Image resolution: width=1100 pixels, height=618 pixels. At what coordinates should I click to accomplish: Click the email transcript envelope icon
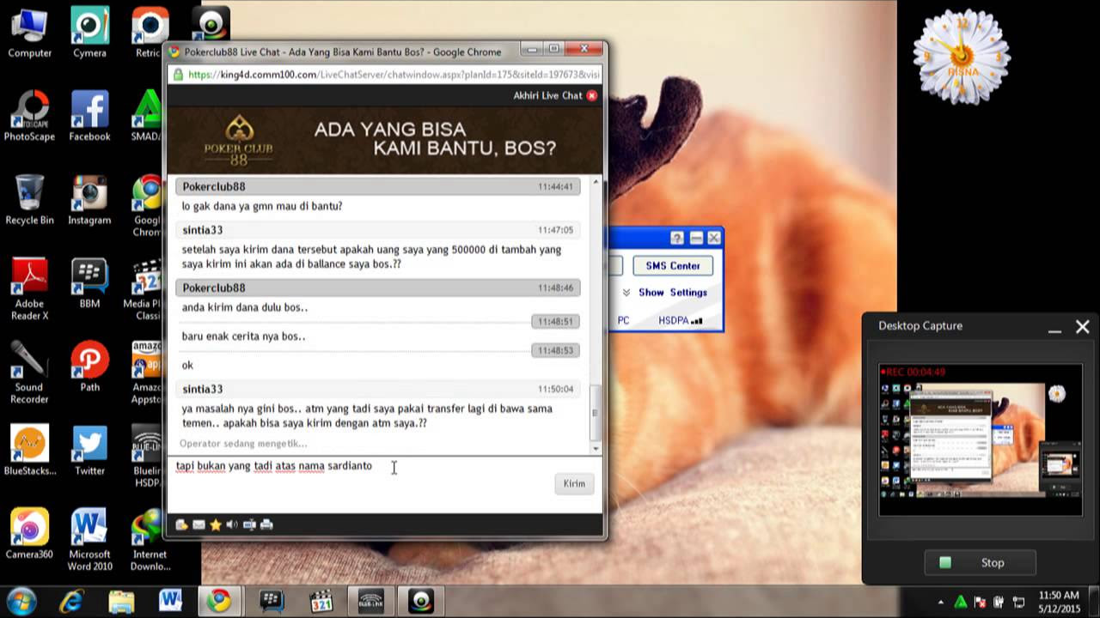(x=199, y=524)
